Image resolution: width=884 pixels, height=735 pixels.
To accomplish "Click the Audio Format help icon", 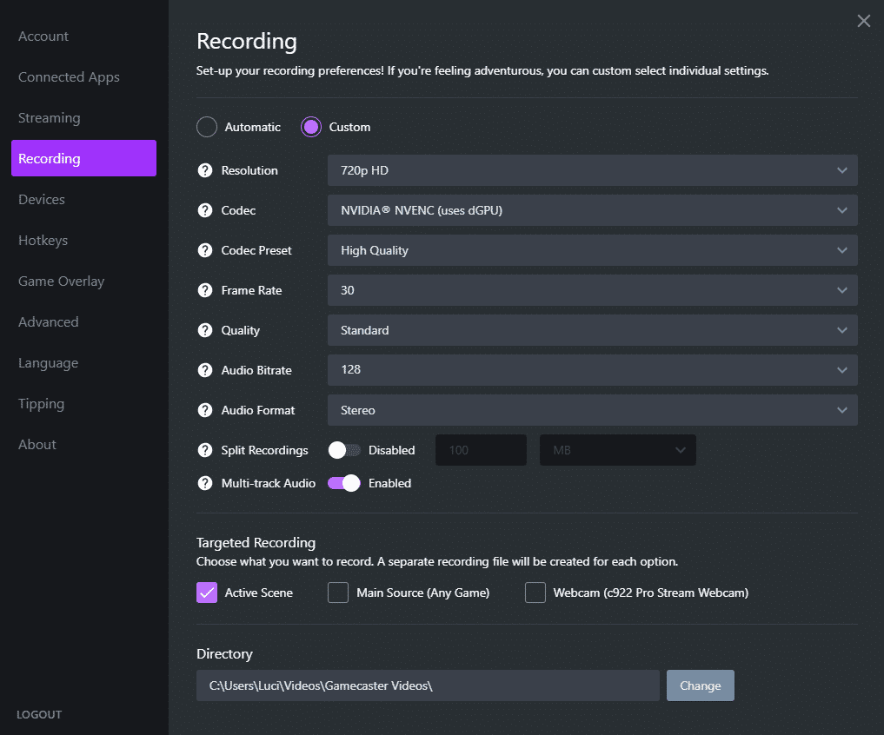I will pos(205,410).
